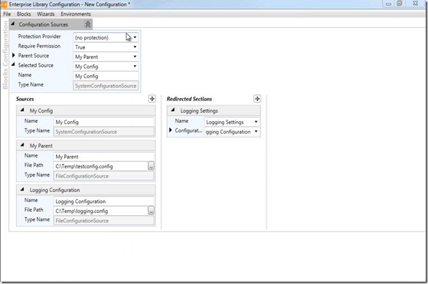Click the Logging Settings panel header text
The image size is (428, 284).
point(199,111)
